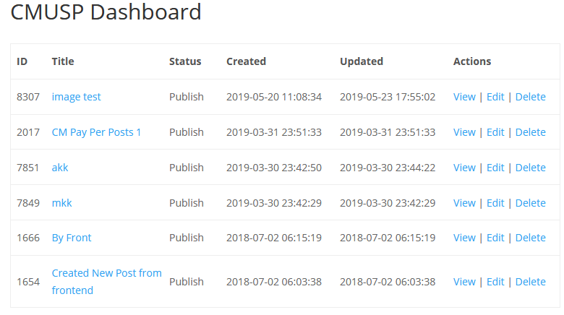Screen dimensions: 564x315
Task: Delete the 'mkk' post
Action: pyautogui.click(x=530, y=203)
